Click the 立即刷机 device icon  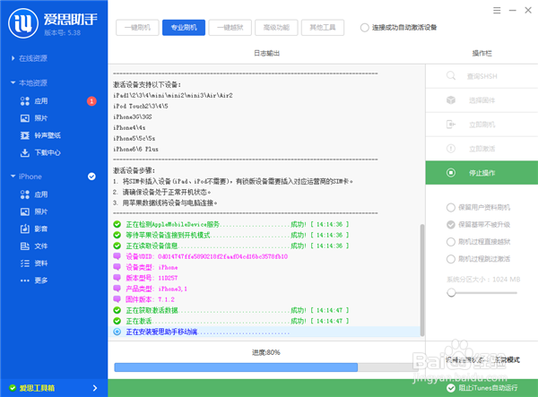point(451,124)
